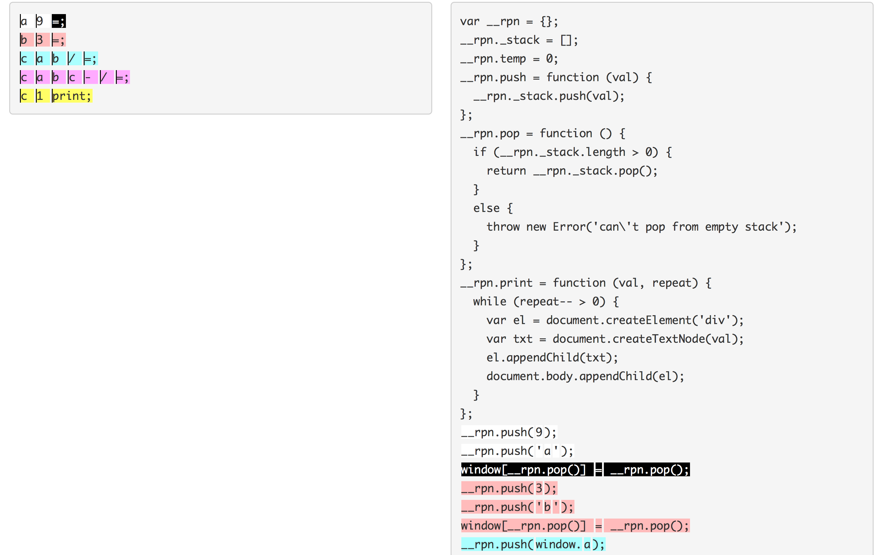This screenshot has height=555, width=892.
Task: Select the '=;' token on the cyan line
Action: coord(91,59)
